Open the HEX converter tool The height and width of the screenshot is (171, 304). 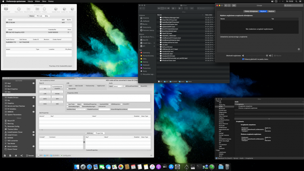pos(12,141)
